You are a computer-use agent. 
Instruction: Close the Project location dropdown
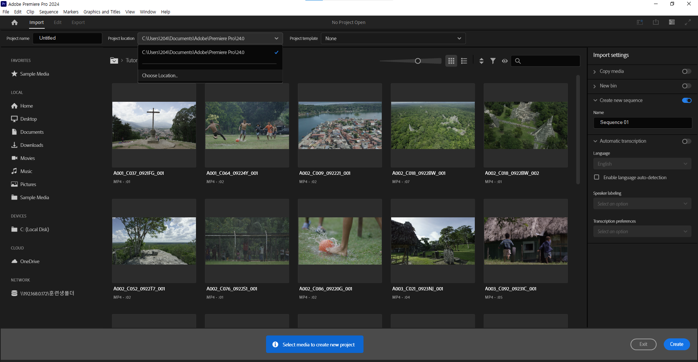210,38
